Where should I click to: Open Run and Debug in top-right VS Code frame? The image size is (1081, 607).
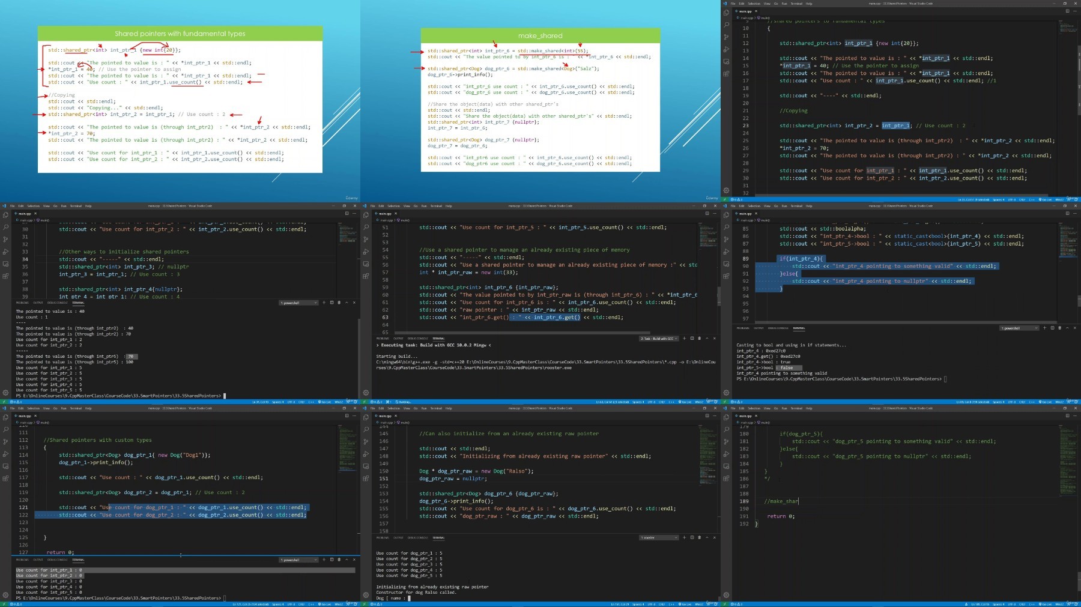(x=726, y=49)
